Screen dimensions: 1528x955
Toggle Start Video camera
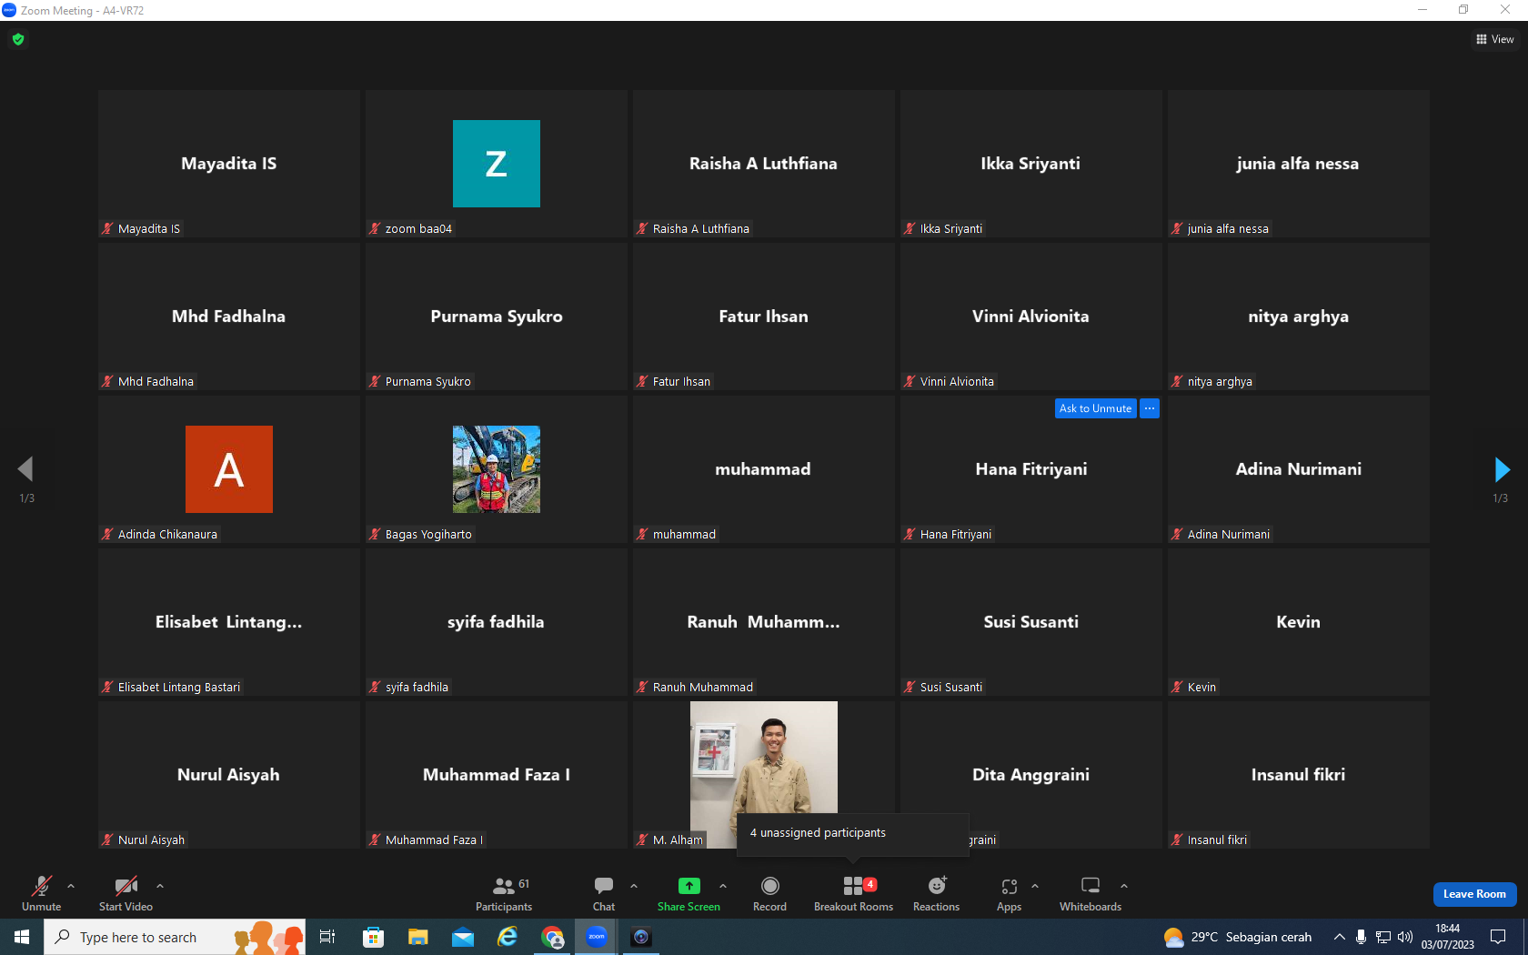126,894
